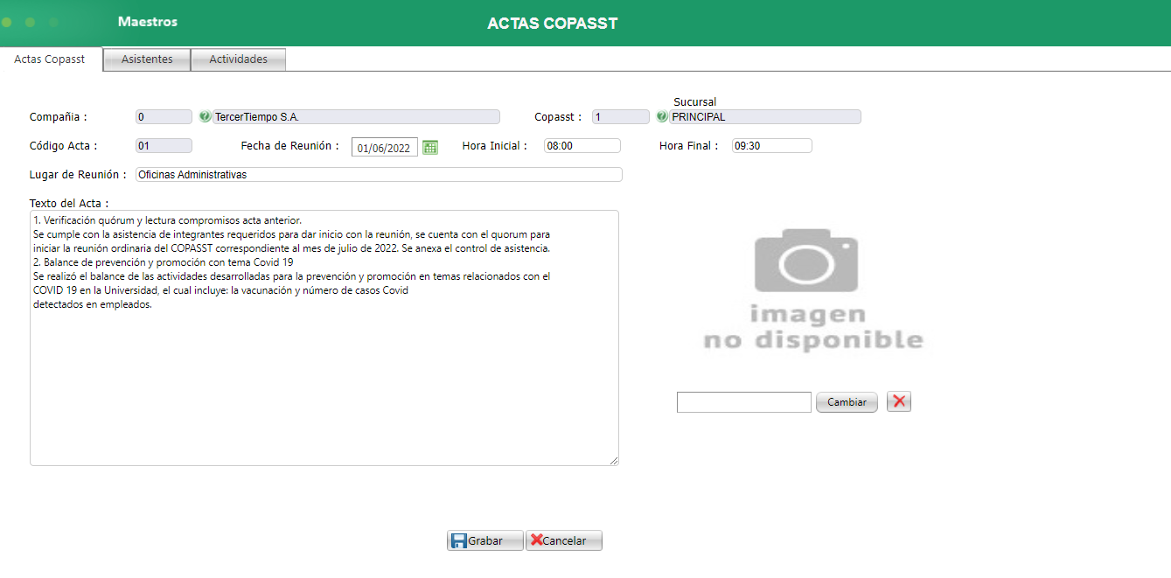Select the Actas Copasst tab

48,59
